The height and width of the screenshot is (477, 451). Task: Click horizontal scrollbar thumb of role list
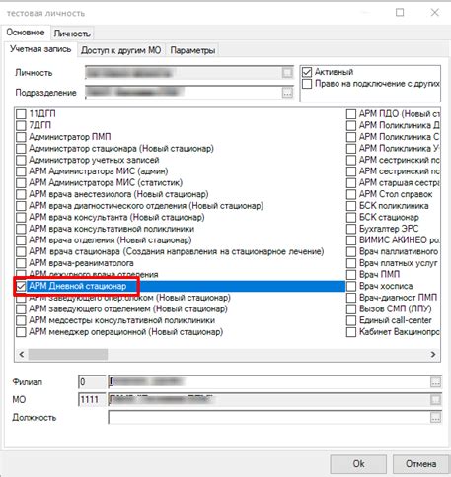68,355
